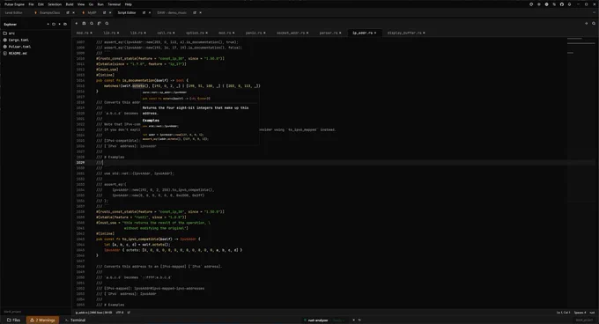This screenshot has height=324, width=599.
Task: Select the cell.rs file tab
Action: point(164,33)
